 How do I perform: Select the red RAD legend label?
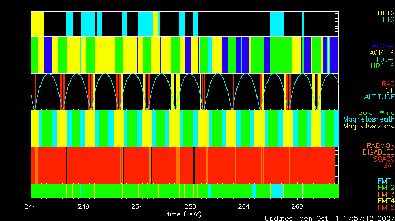(x=388, y=84)
